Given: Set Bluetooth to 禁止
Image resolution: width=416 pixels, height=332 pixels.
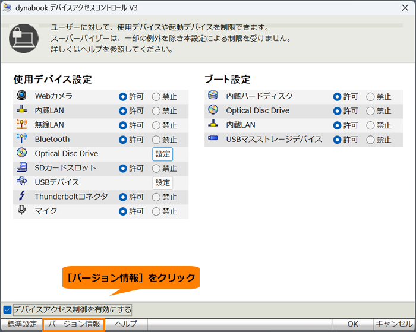Looking at the screenshot, I should click(x=156, y=140).
